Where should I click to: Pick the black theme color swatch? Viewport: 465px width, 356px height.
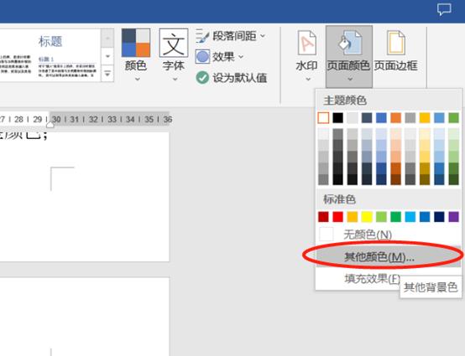[x=337, y=118]
